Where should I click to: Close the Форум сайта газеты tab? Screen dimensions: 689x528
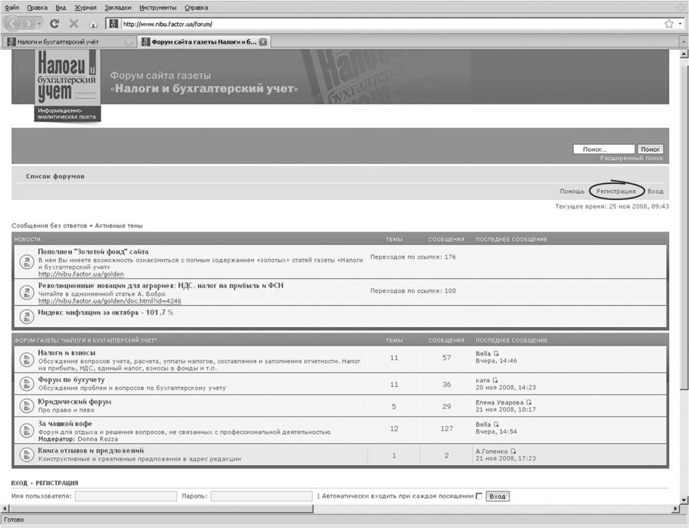pos(263,41)
